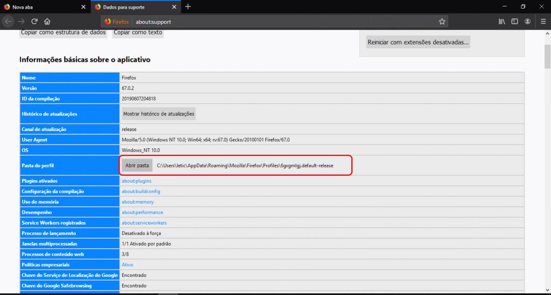Click the Firefox identity icon in address bar
The image size is (551, 295).
(117, 21)
